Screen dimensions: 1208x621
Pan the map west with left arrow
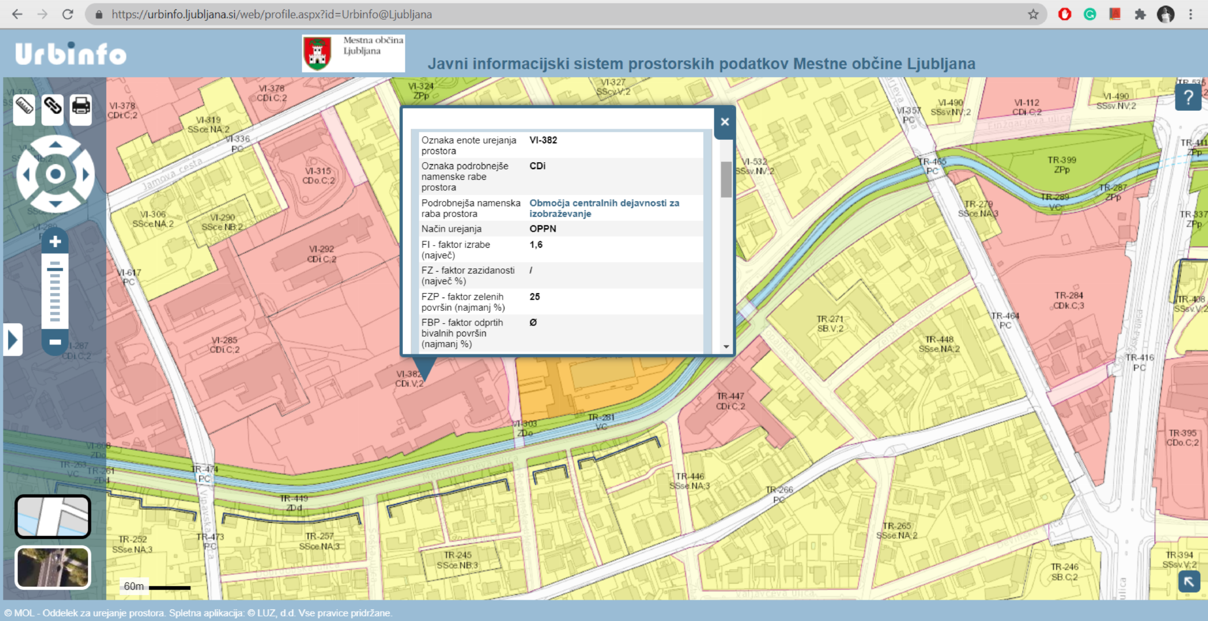[x=26, y=175]
